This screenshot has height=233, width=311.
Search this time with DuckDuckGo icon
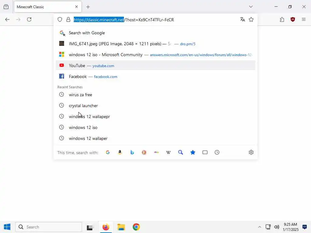coord(144,152)
